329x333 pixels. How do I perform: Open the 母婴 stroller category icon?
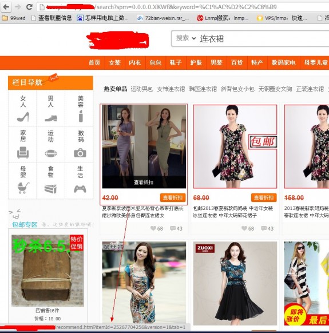[23, 188]
